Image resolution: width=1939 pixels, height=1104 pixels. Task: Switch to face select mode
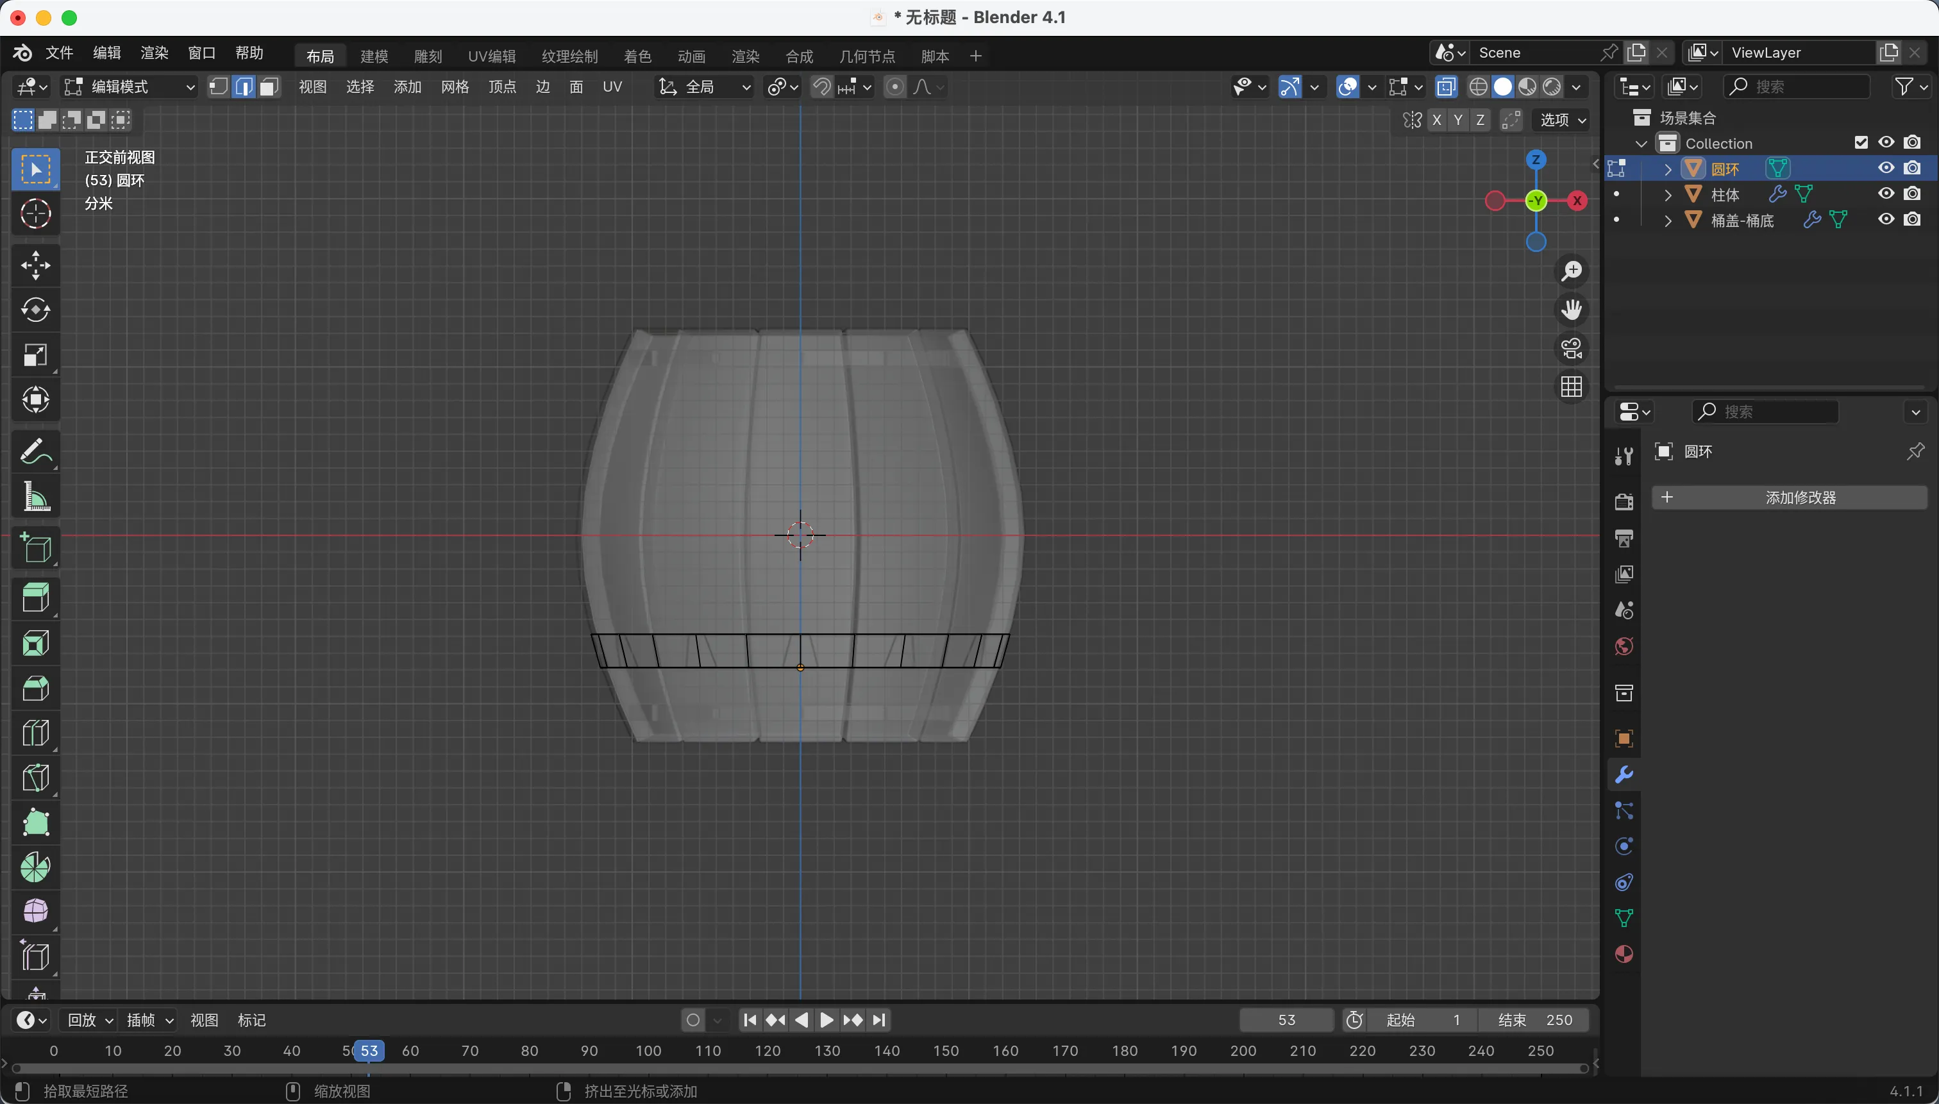pos(269,87)
